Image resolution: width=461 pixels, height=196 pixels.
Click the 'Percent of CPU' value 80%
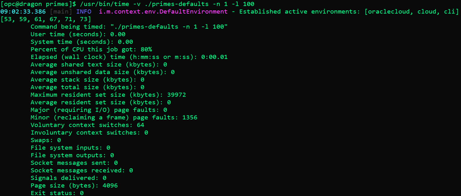click(146, 50)
